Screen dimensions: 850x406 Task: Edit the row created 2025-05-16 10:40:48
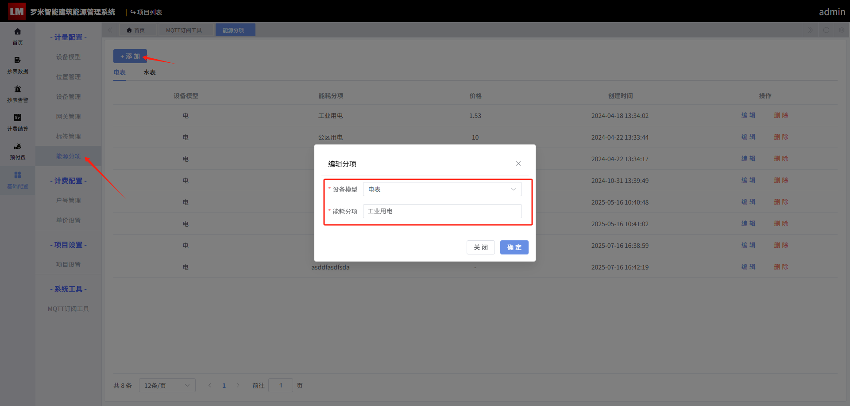click(749, 202)
